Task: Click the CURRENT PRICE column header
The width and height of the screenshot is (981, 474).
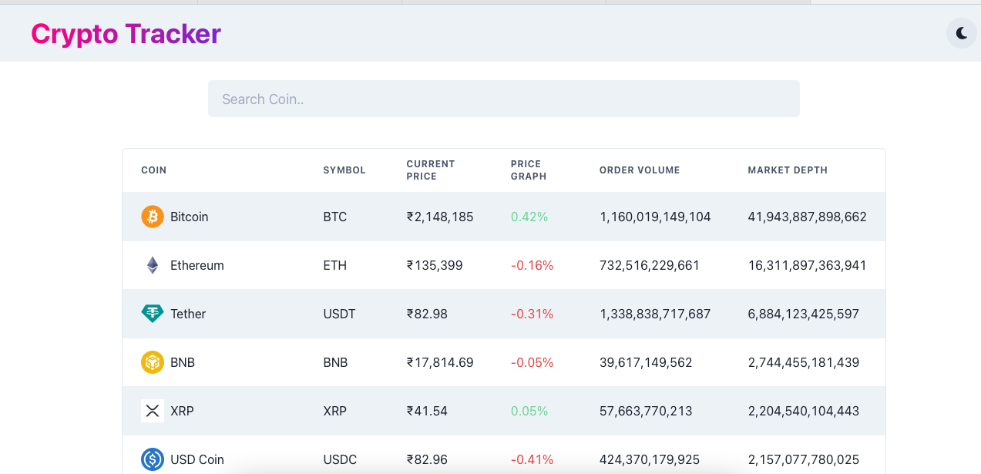Action: click(x=431, y=170)
